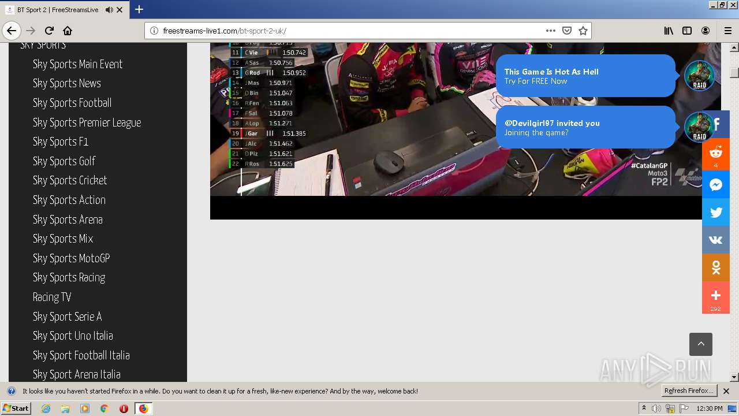This screenshot has width=739, height=416.
Task: Open Sky Sport Football Italia link
Action: (81, 355)
